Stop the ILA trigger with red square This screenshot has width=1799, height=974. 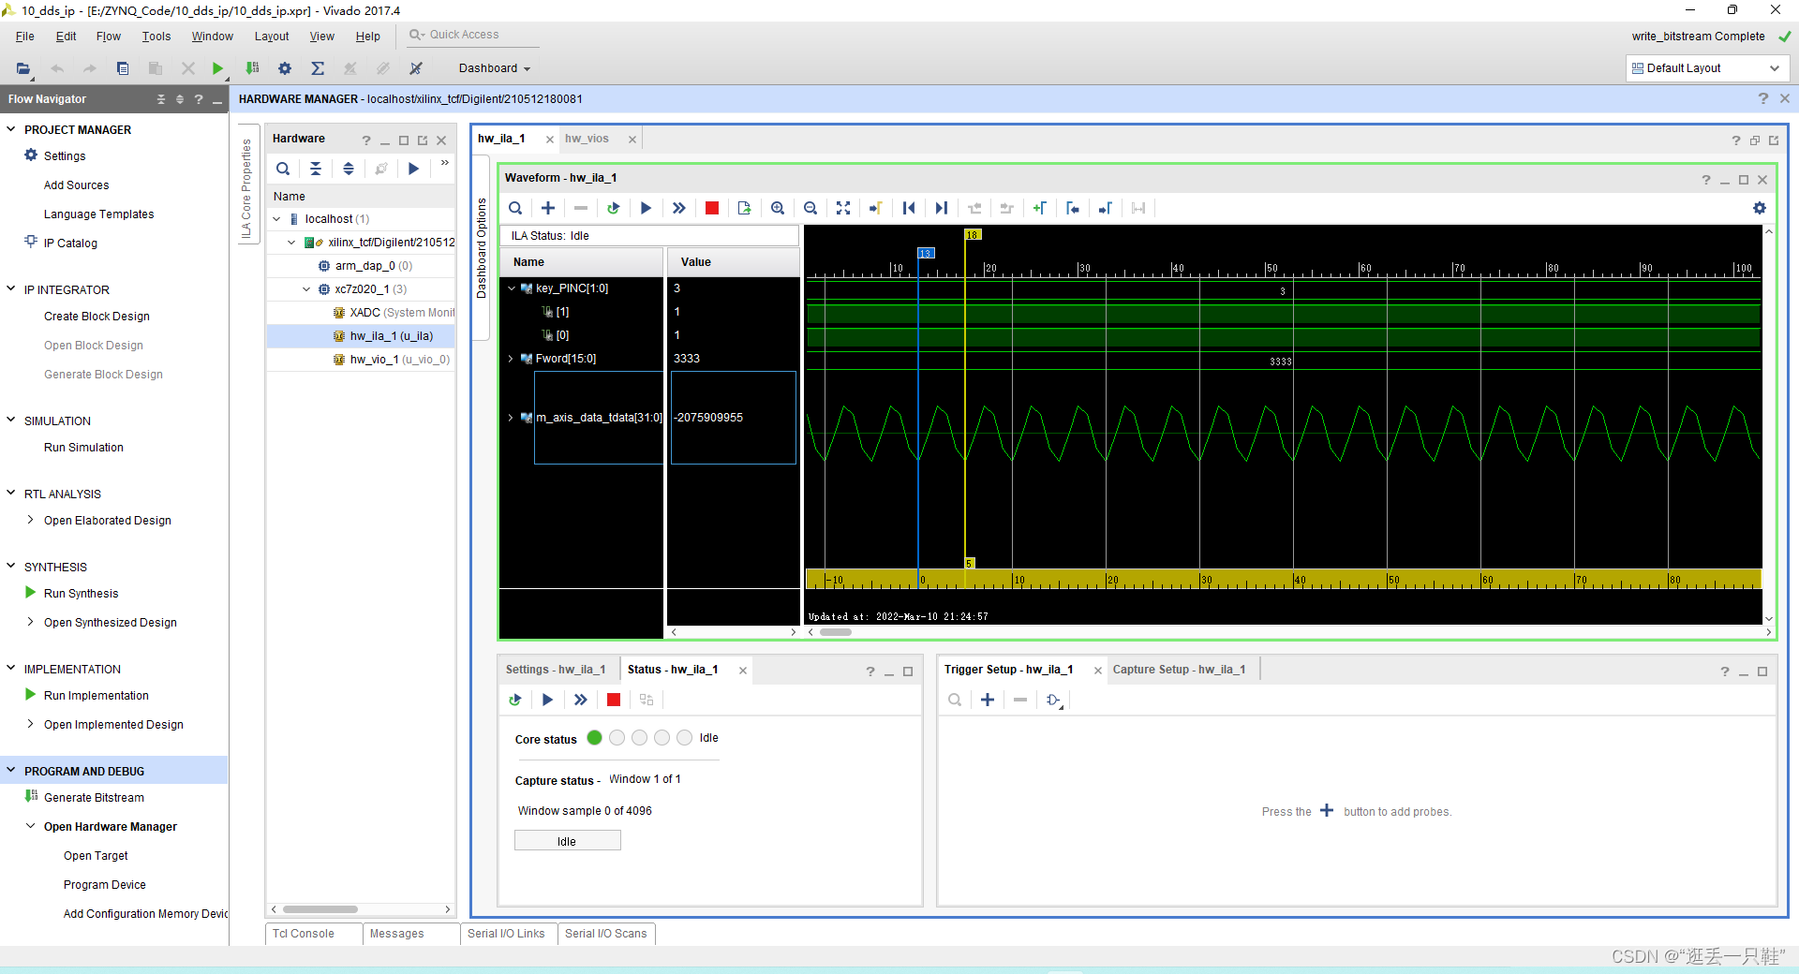712,208
